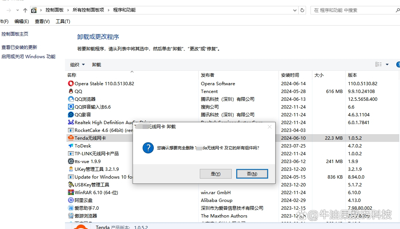Click the UKey管理工具 3.2.1.9 icon
This screenshot has height=229, width=400.
pos(71,169)
